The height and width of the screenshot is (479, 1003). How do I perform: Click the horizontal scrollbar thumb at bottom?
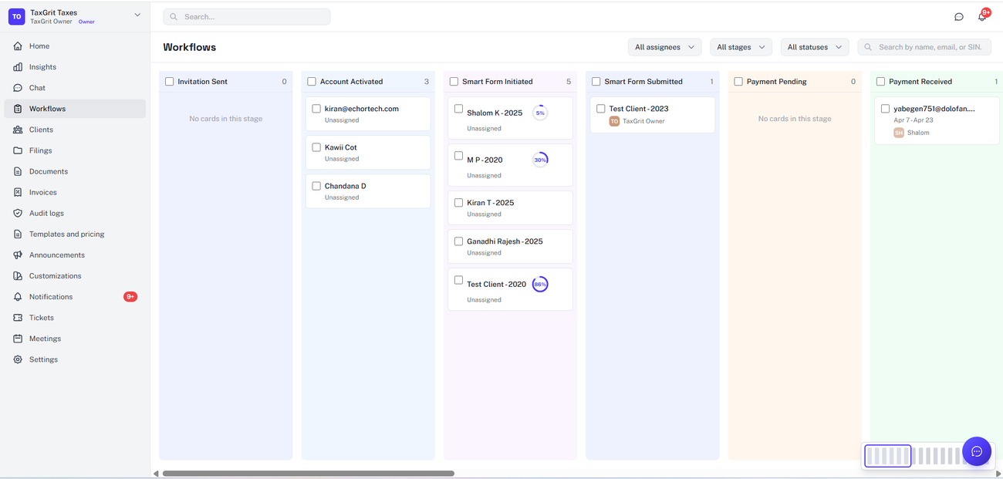309,474
